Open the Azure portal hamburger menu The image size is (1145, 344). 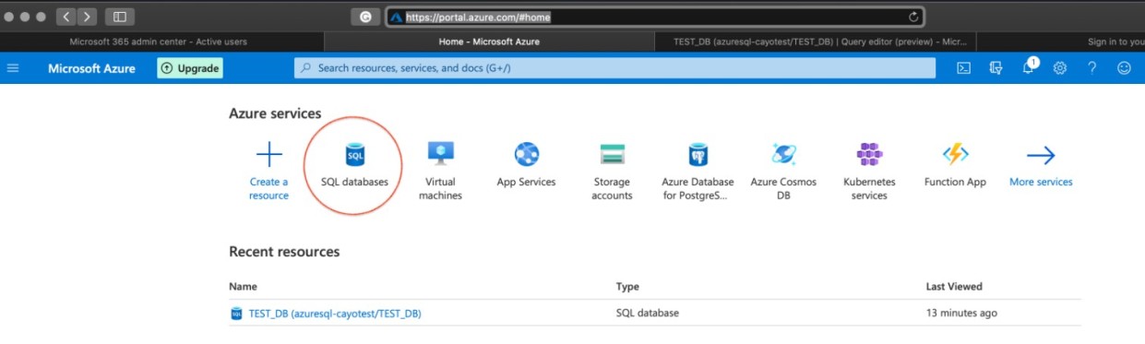click(x=13, y=68)
